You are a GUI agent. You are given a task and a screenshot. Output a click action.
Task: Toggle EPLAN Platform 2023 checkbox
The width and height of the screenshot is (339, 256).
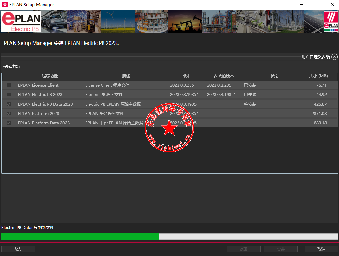(9, 113)
